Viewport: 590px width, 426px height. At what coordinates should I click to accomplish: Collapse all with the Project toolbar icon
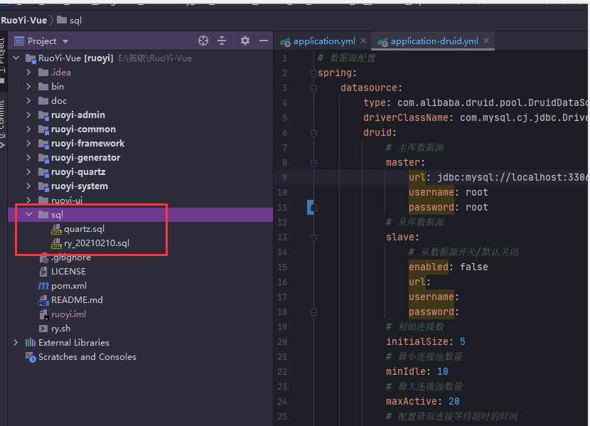point(222,41)
